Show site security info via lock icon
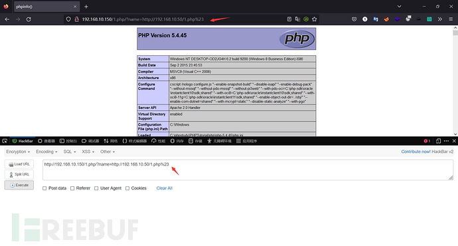The width and height of the screenshot is (458, 246). click(76, 19)
